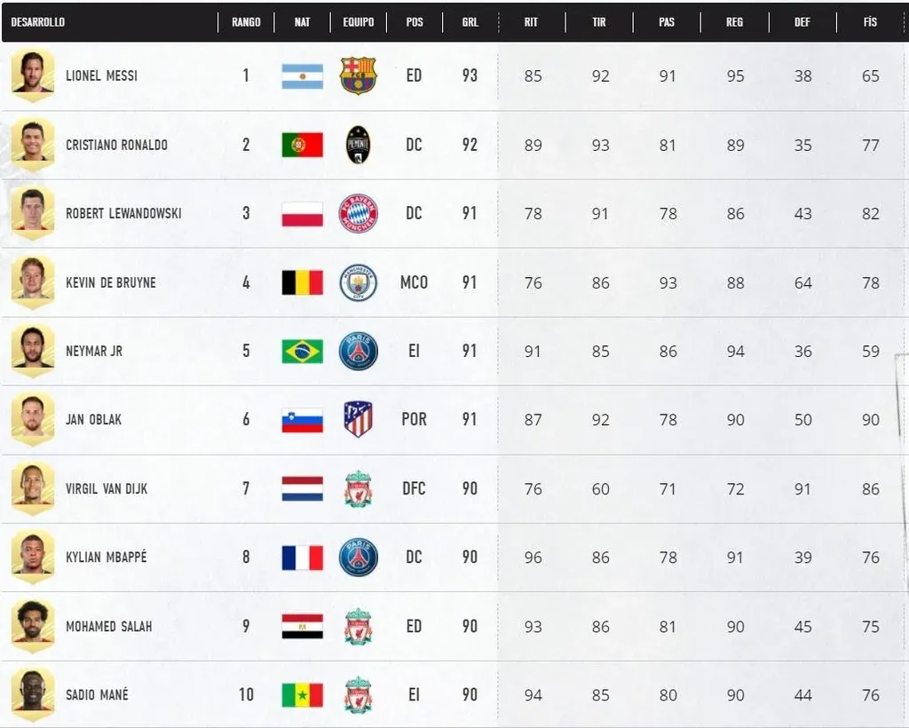Click the Bayern München club logo
The height and width of the screenshot is (728, 909).
point(359,214)
